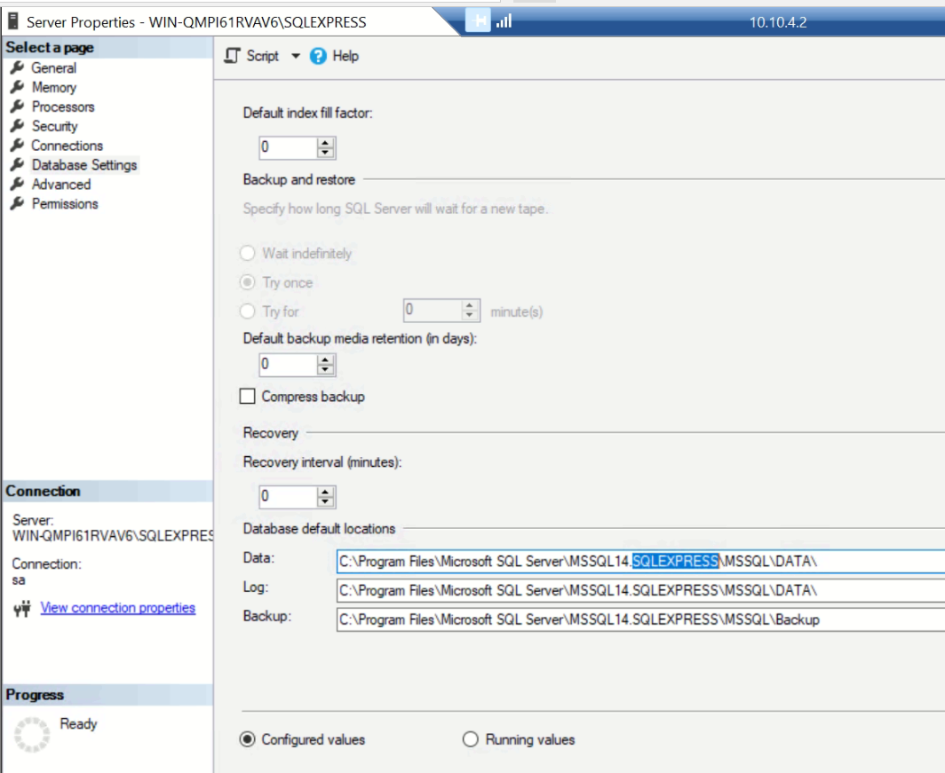Increase the backup media retention days
Screen dimensions: 945x773
tap(325, 360)
